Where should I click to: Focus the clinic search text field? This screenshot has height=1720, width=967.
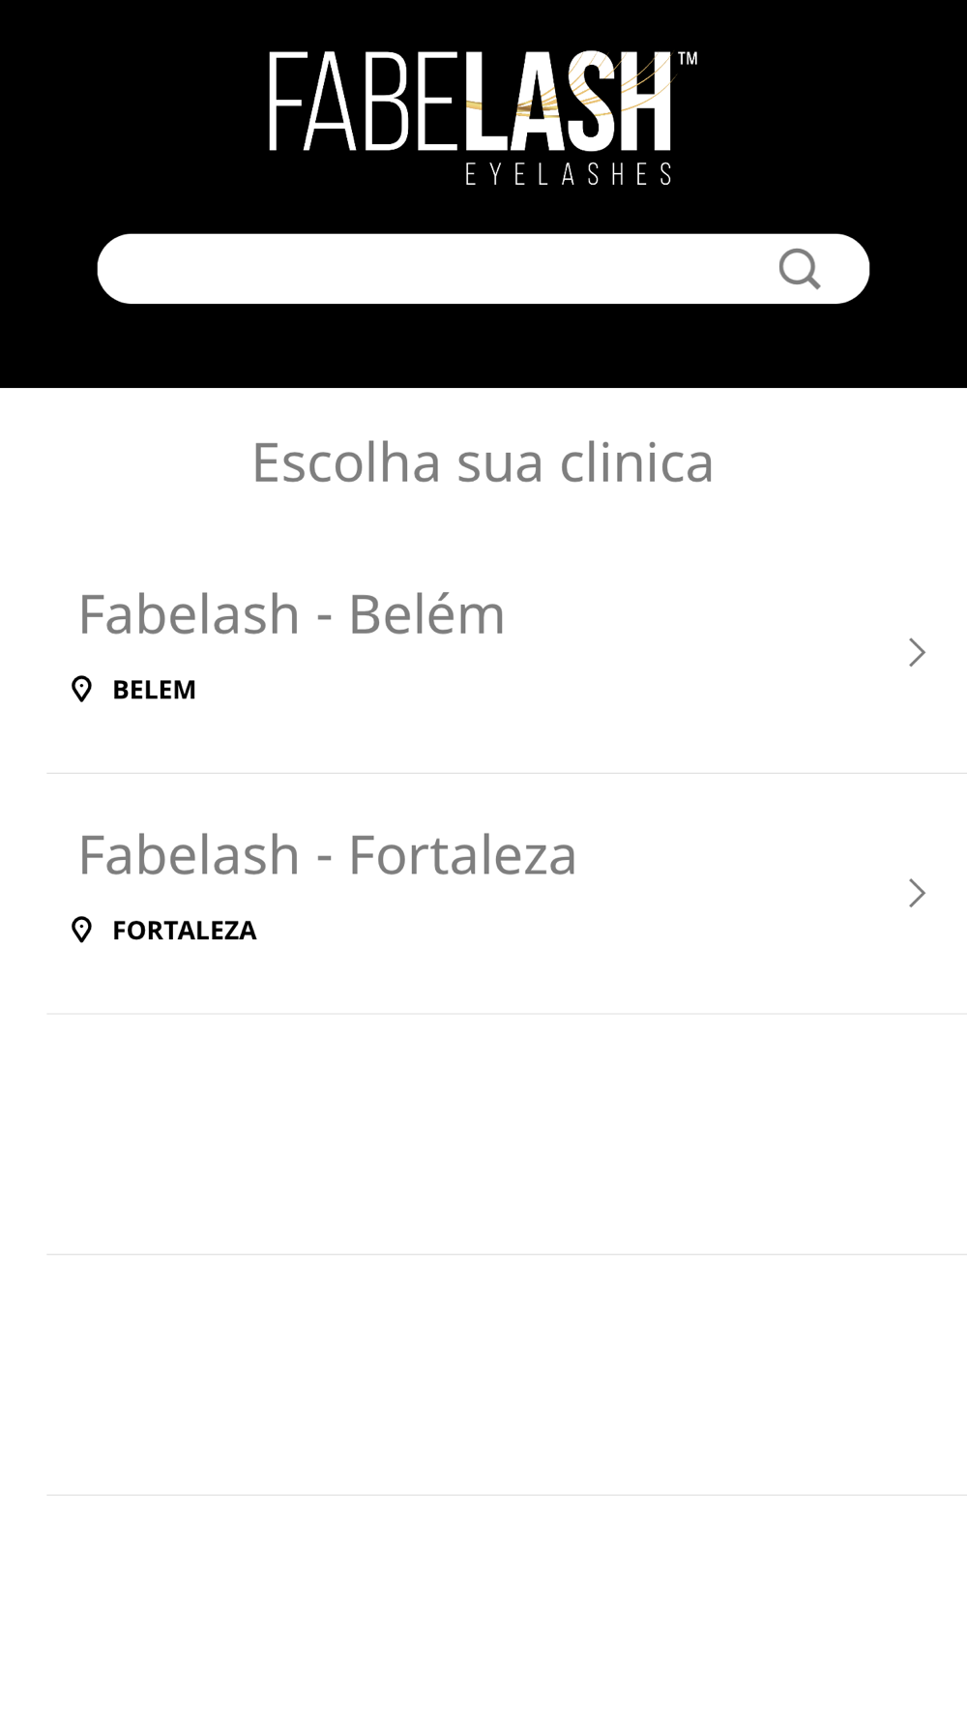tap(435, 269)
